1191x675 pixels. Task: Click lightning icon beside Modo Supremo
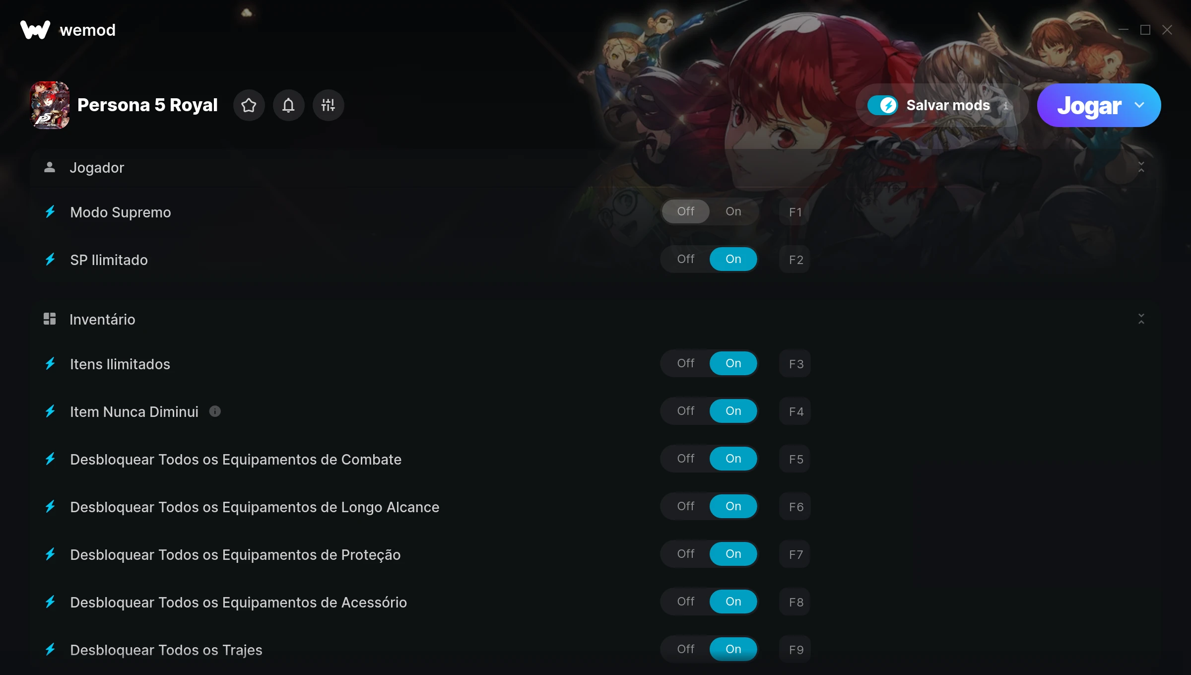[50, 212]
